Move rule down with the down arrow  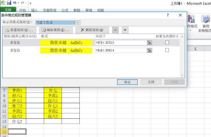(x=125, y=30)
